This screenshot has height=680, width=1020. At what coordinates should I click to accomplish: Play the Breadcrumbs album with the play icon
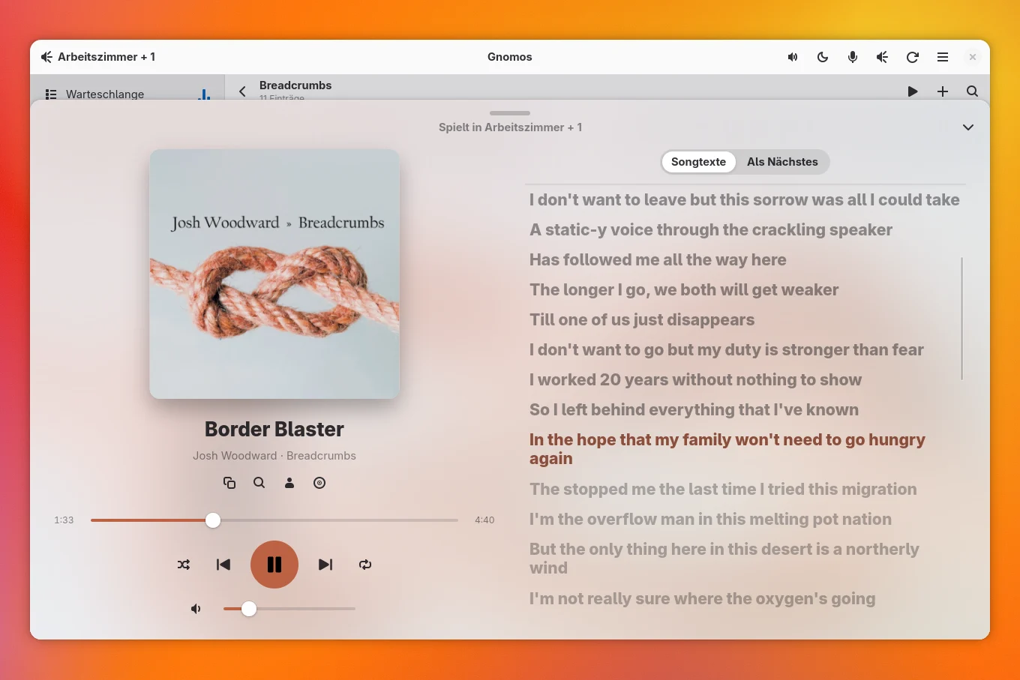click(x=913, y=91)
